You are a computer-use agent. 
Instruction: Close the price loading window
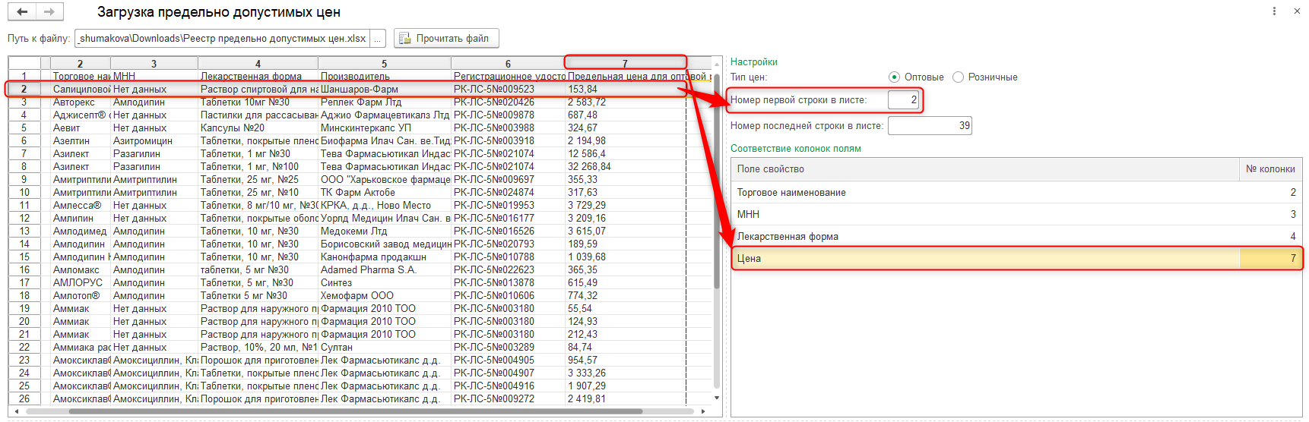coord(1297,11)
